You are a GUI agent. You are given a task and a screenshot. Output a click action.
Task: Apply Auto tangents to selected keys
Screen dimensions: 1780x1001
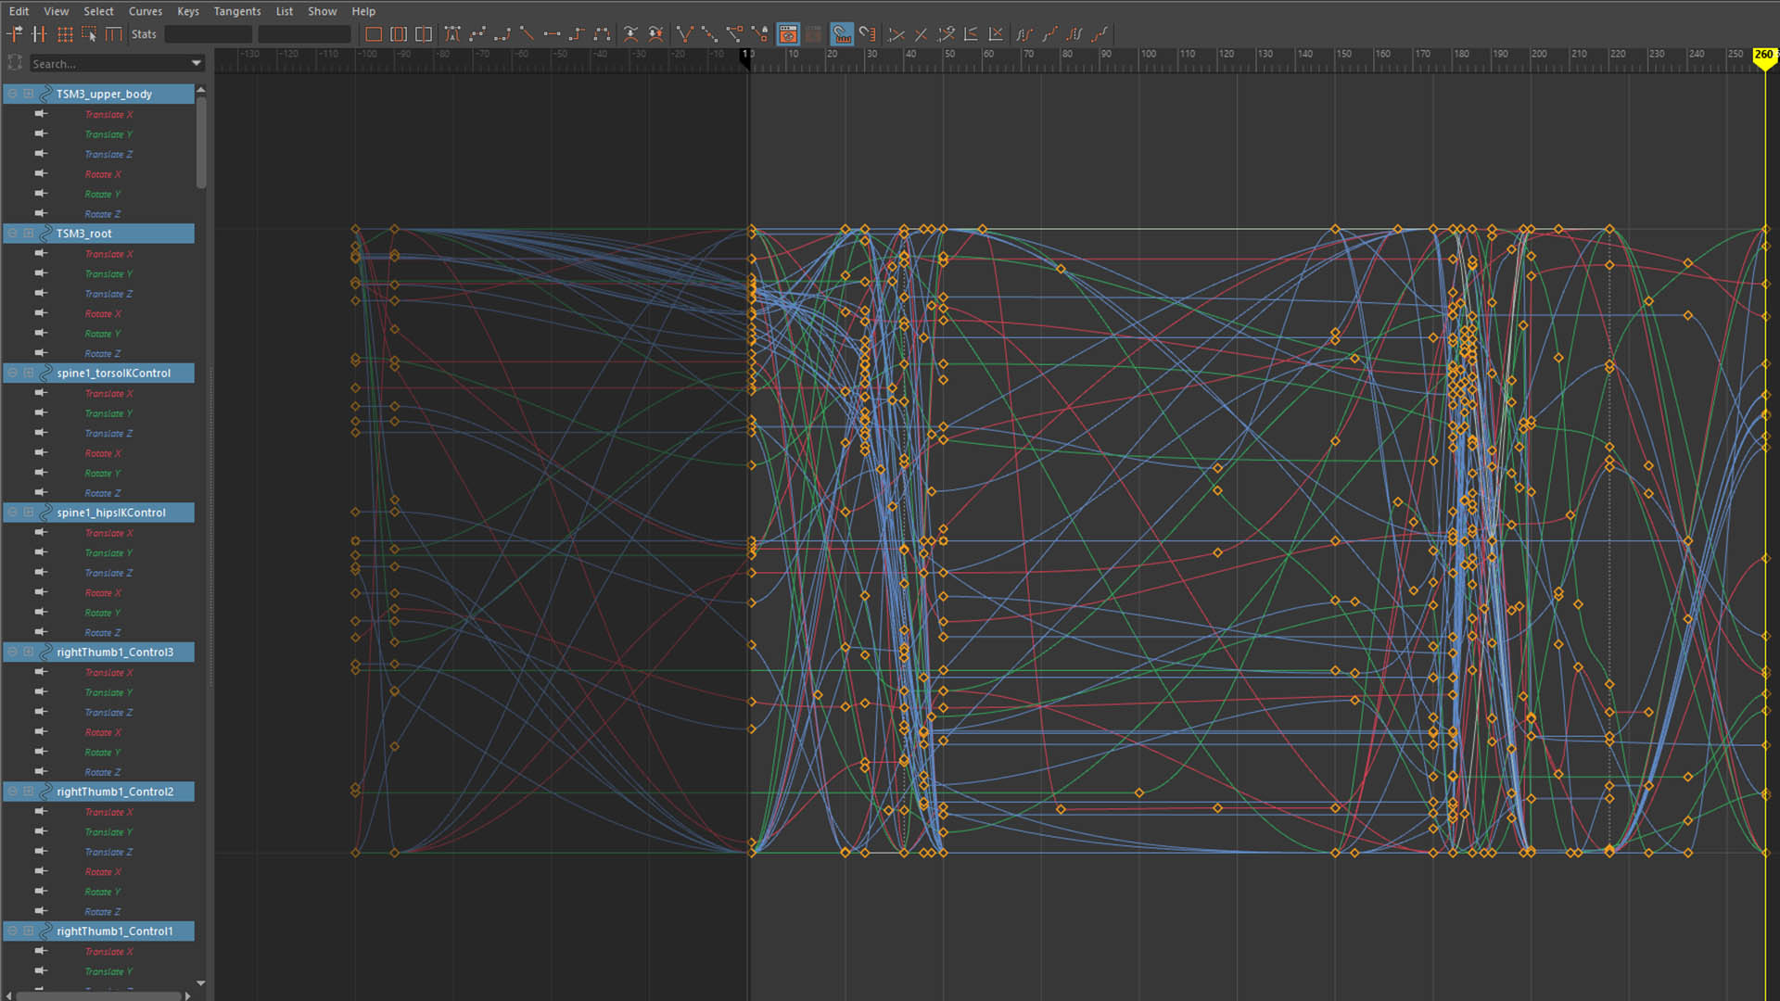[x=452, y=34]
